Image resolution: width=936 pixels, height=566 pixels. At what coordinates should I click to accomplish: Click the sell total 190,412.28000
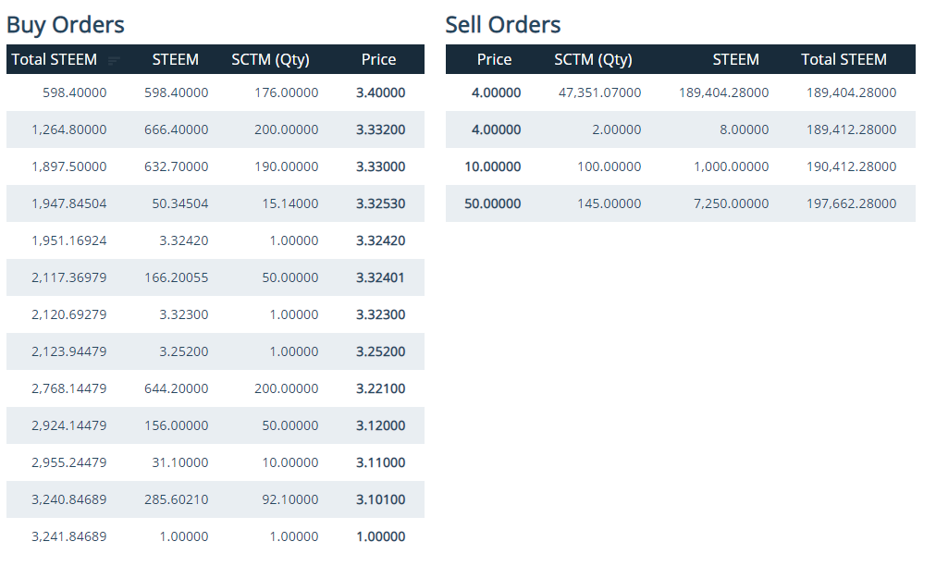(x=851, y=166)
